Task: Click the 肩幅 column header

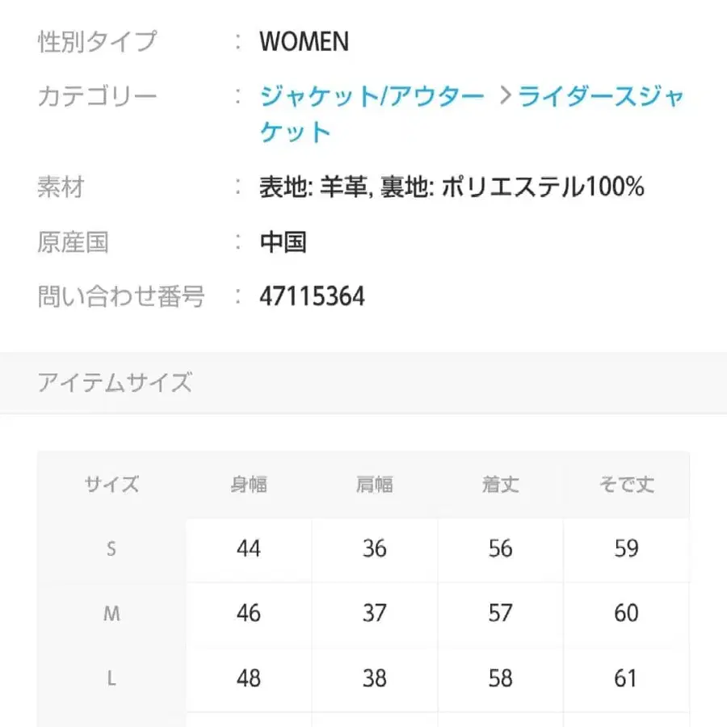Action: coord(374,485)
